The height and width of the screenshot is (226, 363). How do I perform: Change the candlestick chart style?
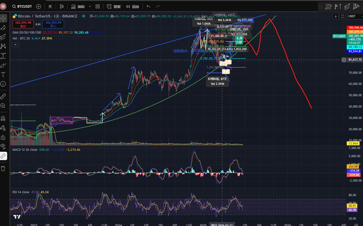pos(62,6)
